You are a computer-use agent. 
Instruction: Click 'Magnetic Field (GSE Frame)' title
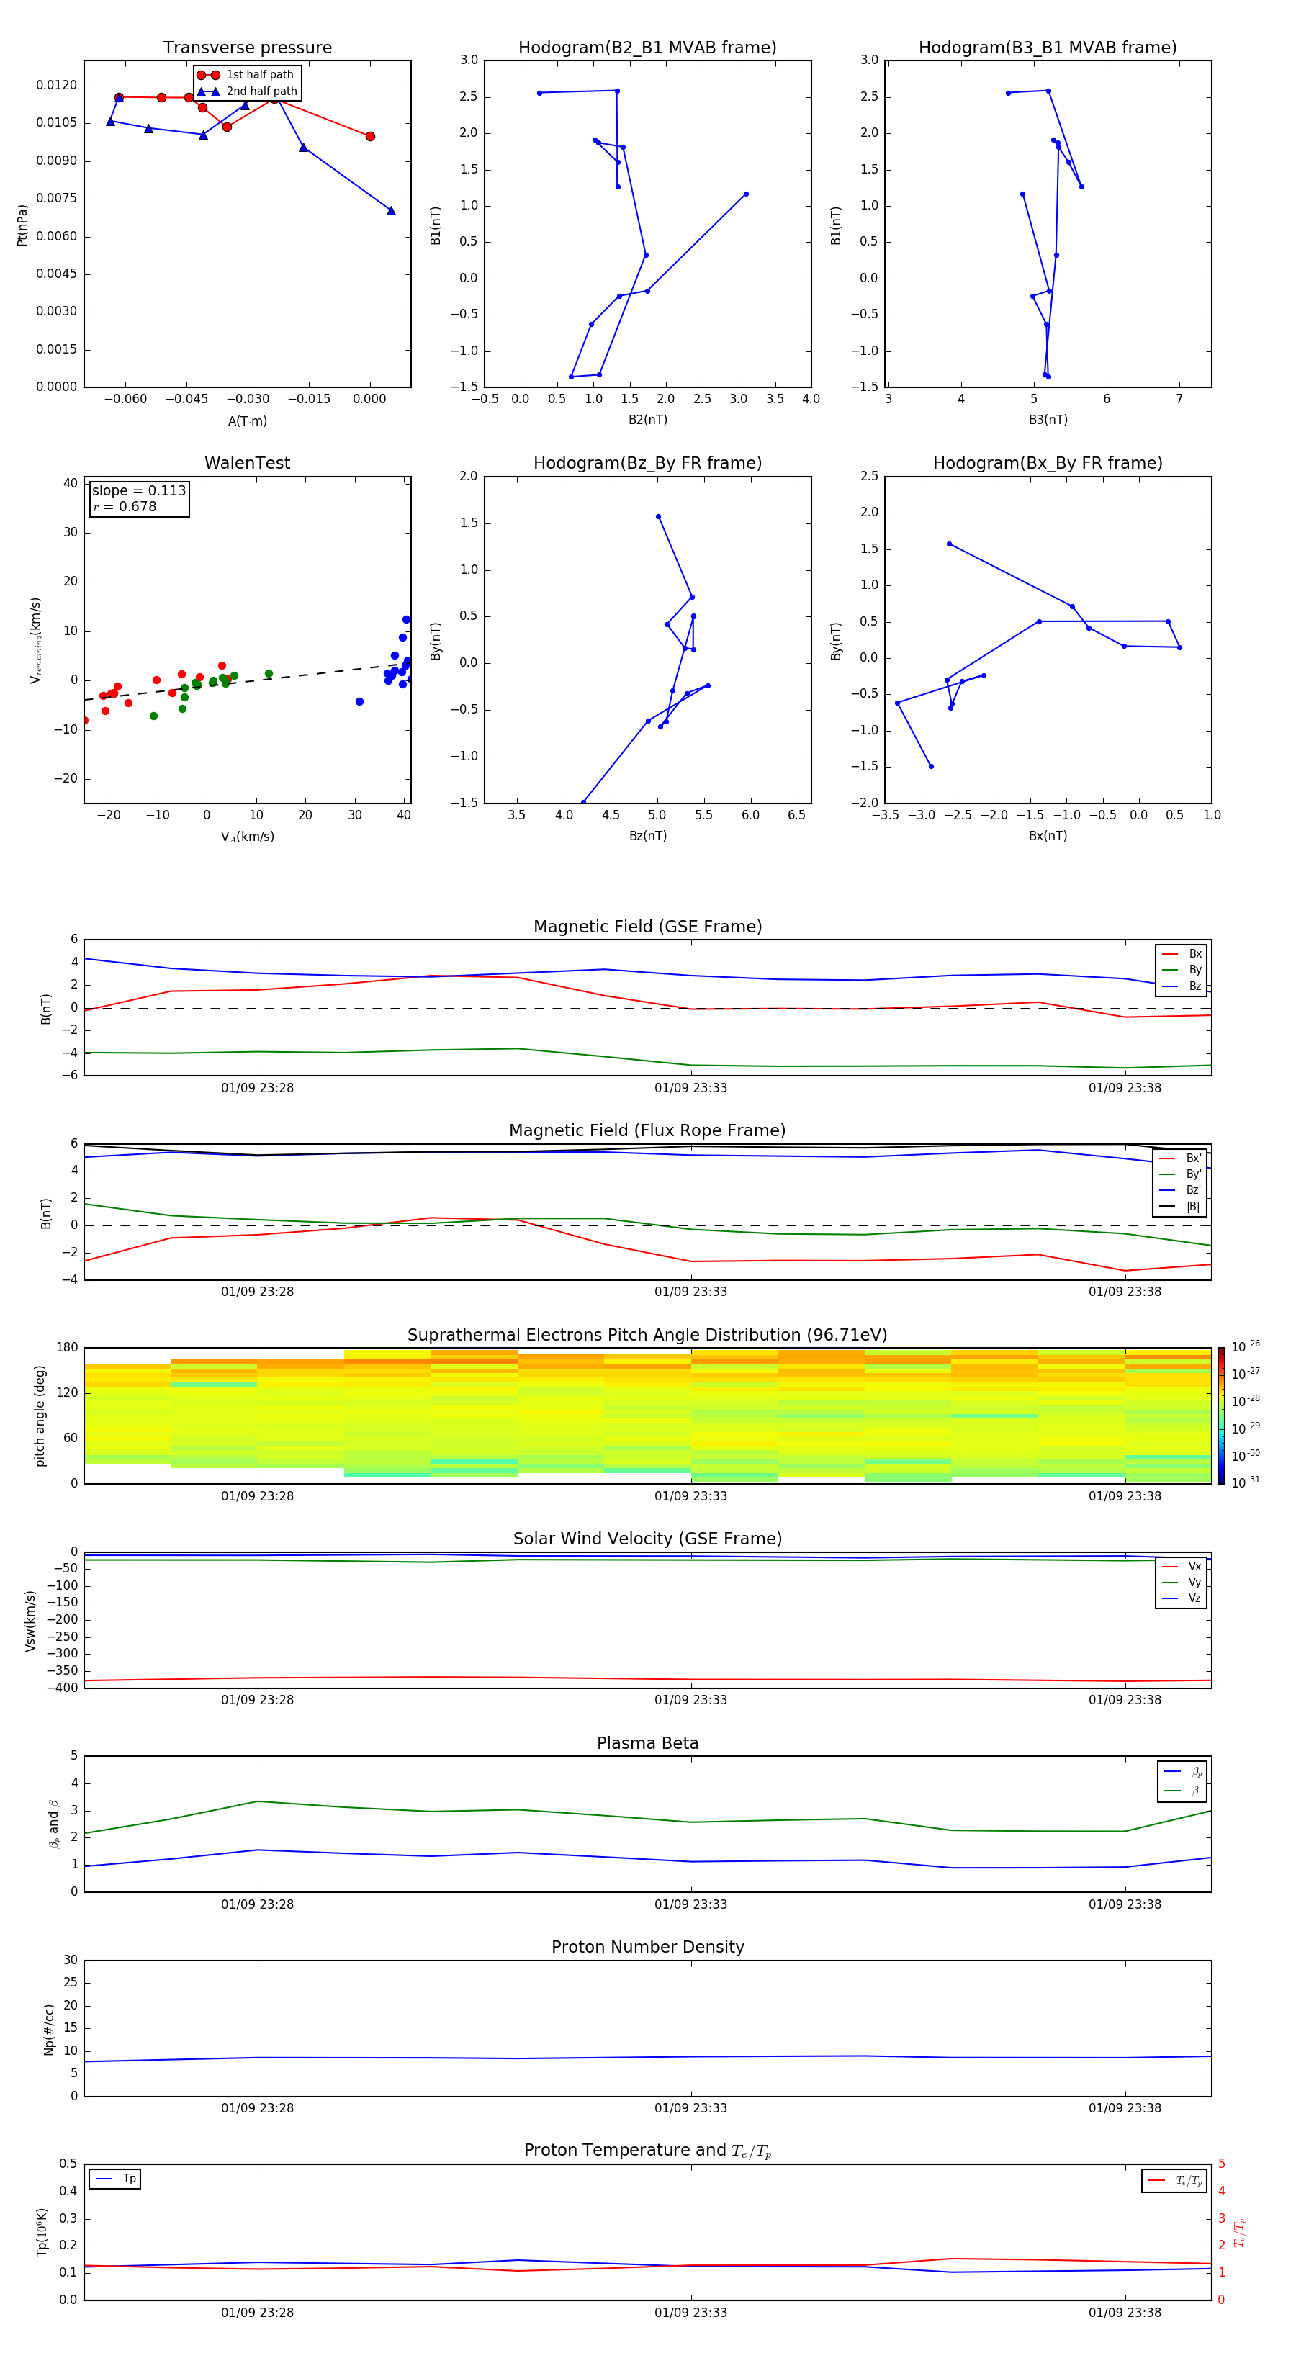coord(647,927)
